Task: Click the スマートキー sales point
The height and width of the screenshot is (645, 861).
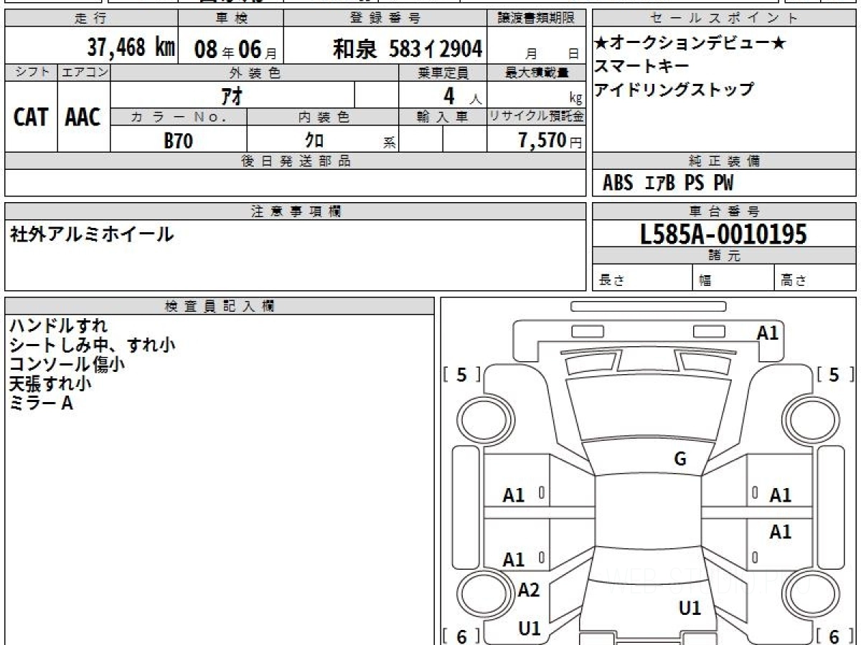Action: point(642,66)
